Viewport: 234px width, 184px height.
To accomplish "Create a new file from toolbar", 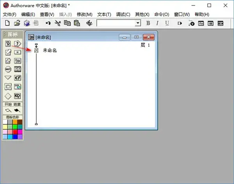I will pos(7,23).
